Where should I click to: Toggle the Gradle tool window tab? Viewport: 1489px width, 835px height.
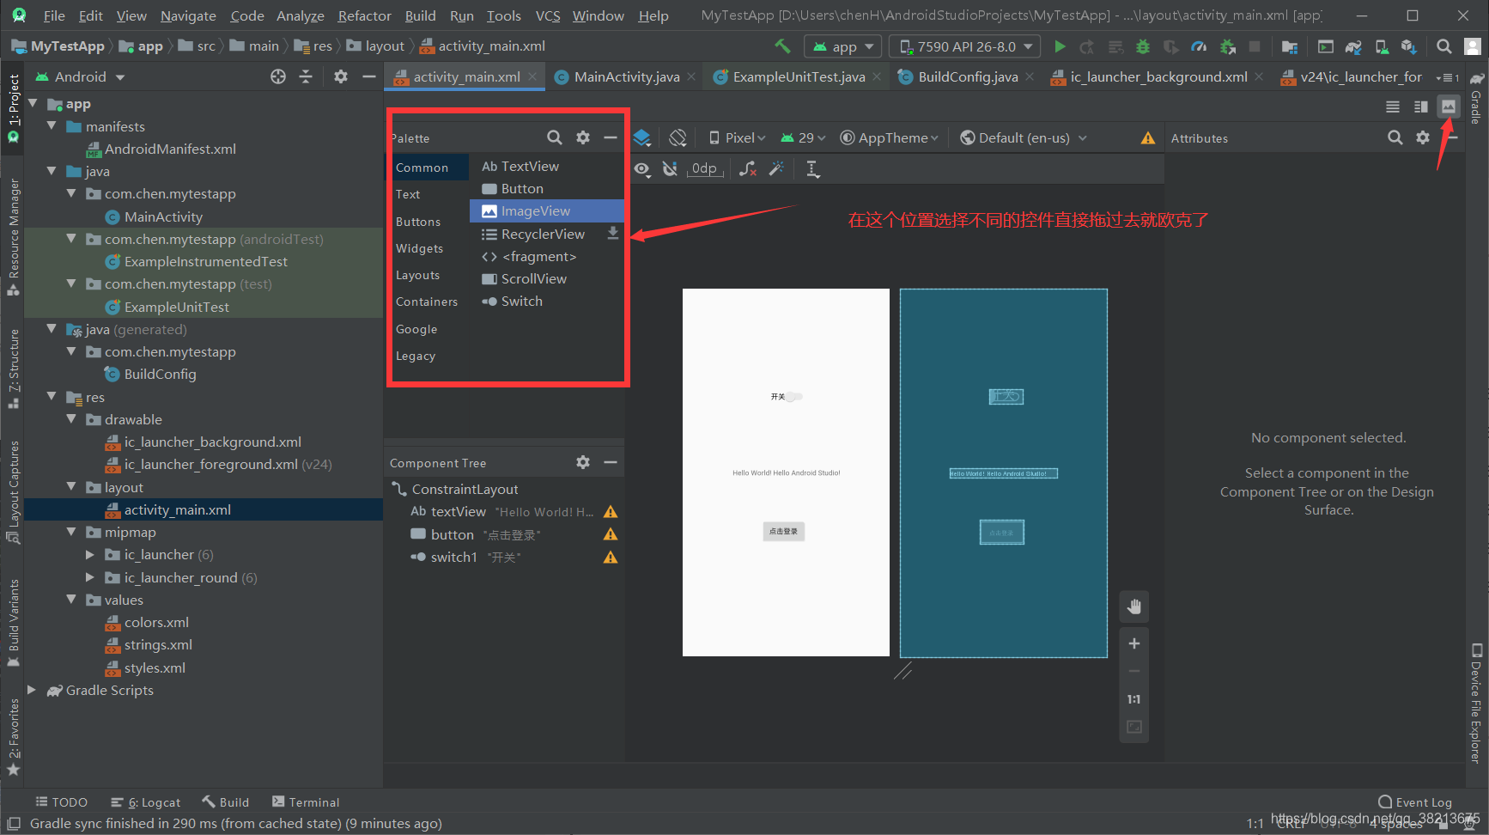click(x=1476, y=99)
